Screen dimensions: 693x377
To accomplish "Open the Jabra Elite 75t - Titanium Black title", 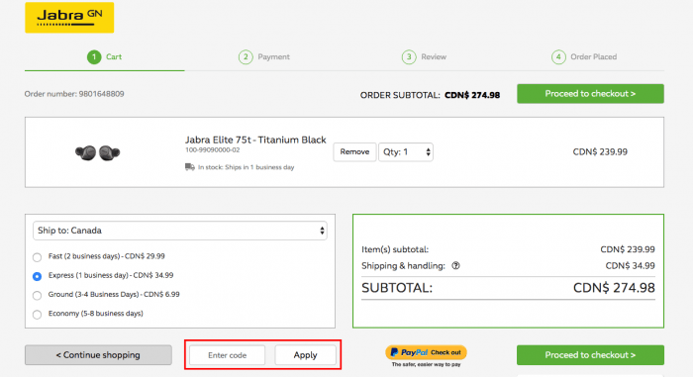I will pyautogui.click(x=255, y=140).
